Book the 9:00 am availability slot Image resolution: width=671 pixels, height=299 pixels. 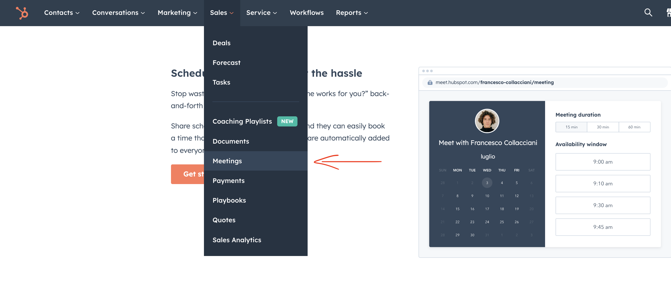click(x=603, y=162)
